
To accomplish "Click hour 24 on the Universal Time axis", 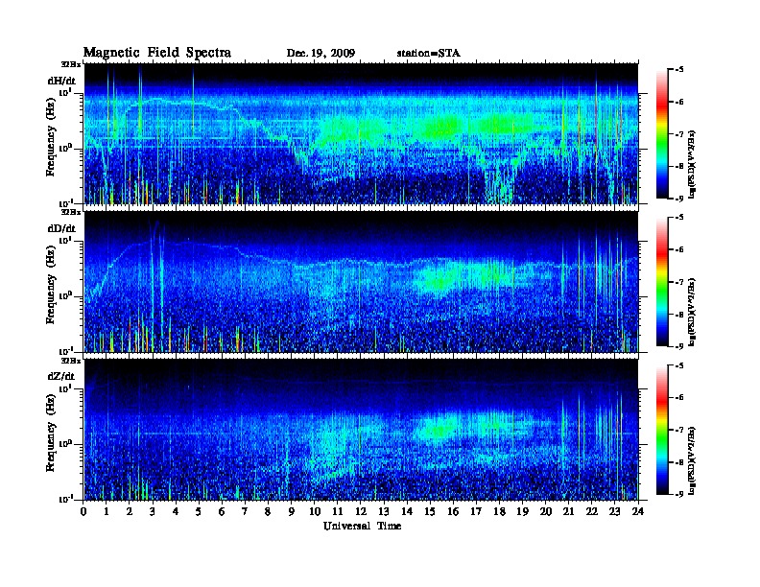I will (638, 511).
